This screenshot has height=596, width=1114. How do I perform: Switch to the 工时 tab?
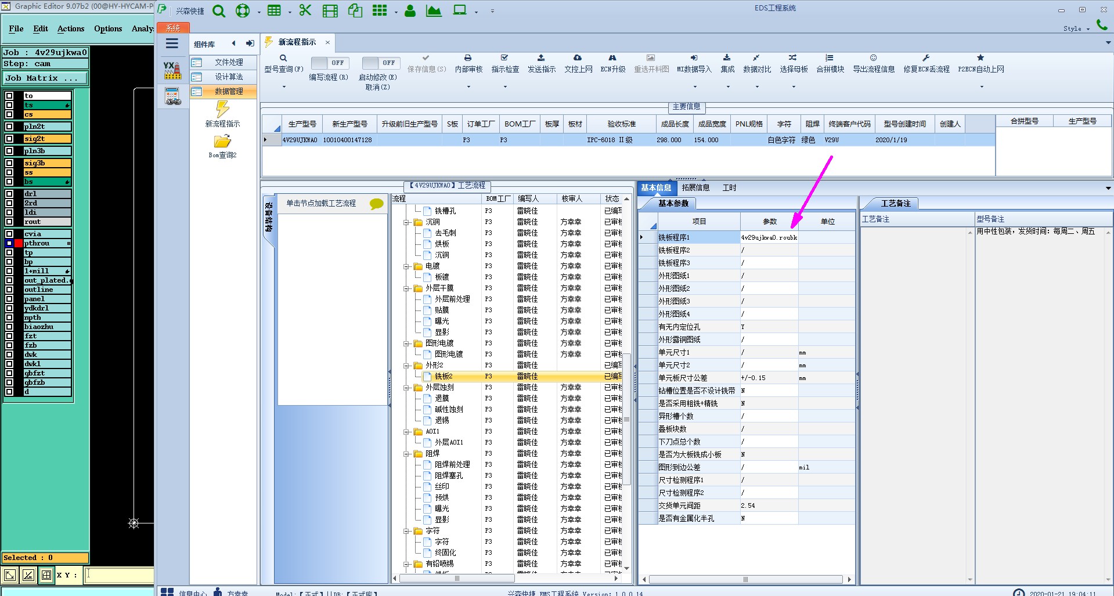click(729, 187)
